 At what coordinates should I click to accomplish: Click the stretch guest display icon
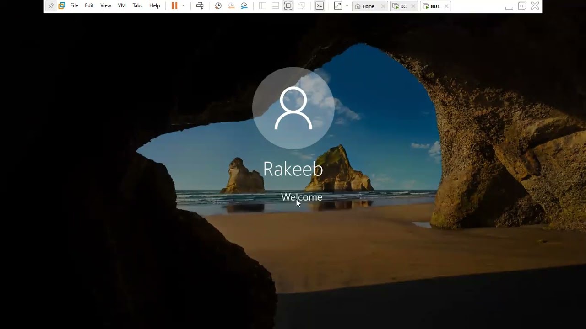tap(338, 6)
